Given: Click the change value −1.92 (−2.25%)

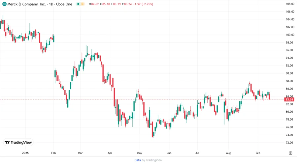Looking at the screenshot, I should tap(143, 4).
